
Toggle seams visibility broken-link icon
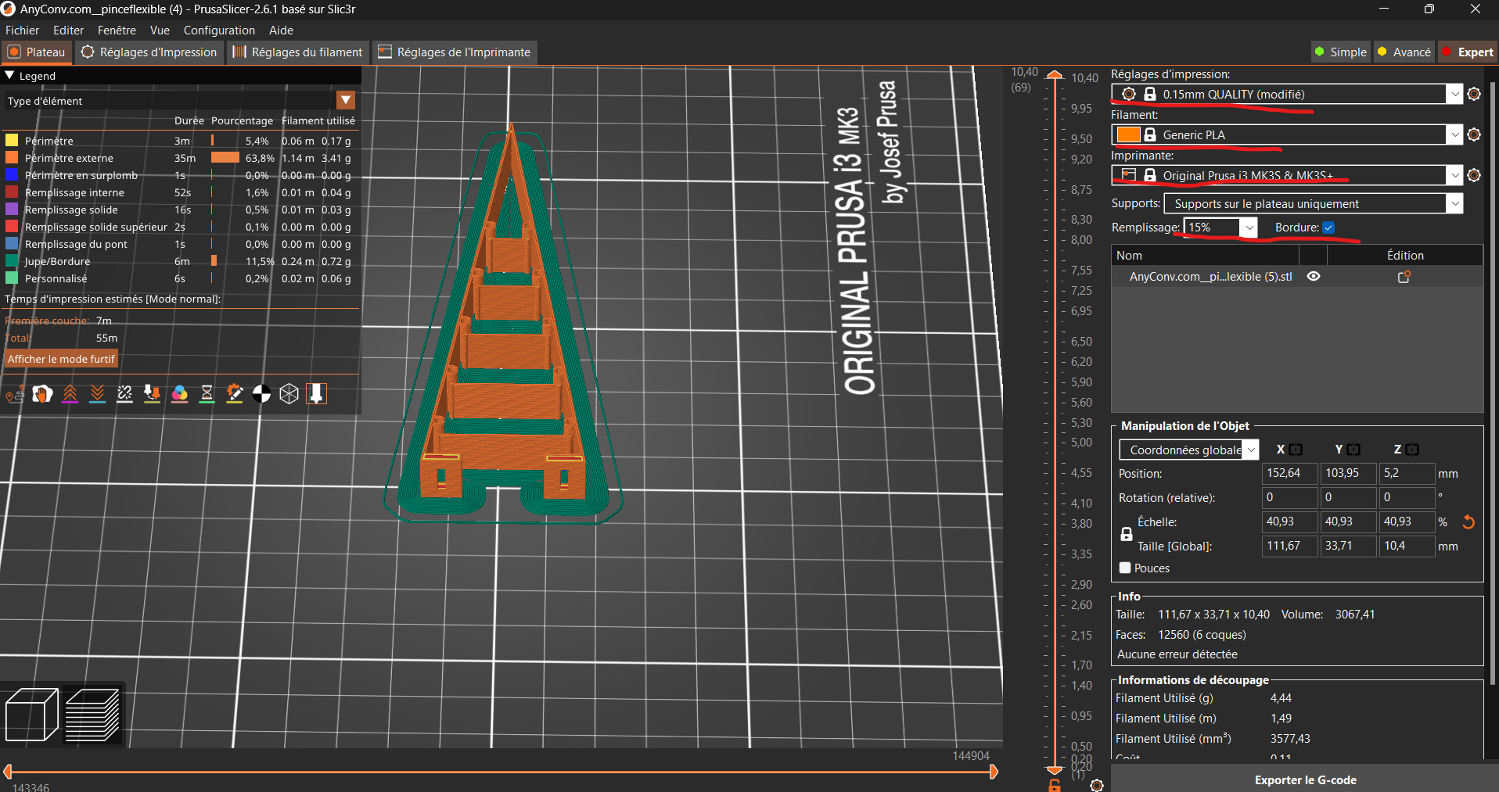pos(124,394)
